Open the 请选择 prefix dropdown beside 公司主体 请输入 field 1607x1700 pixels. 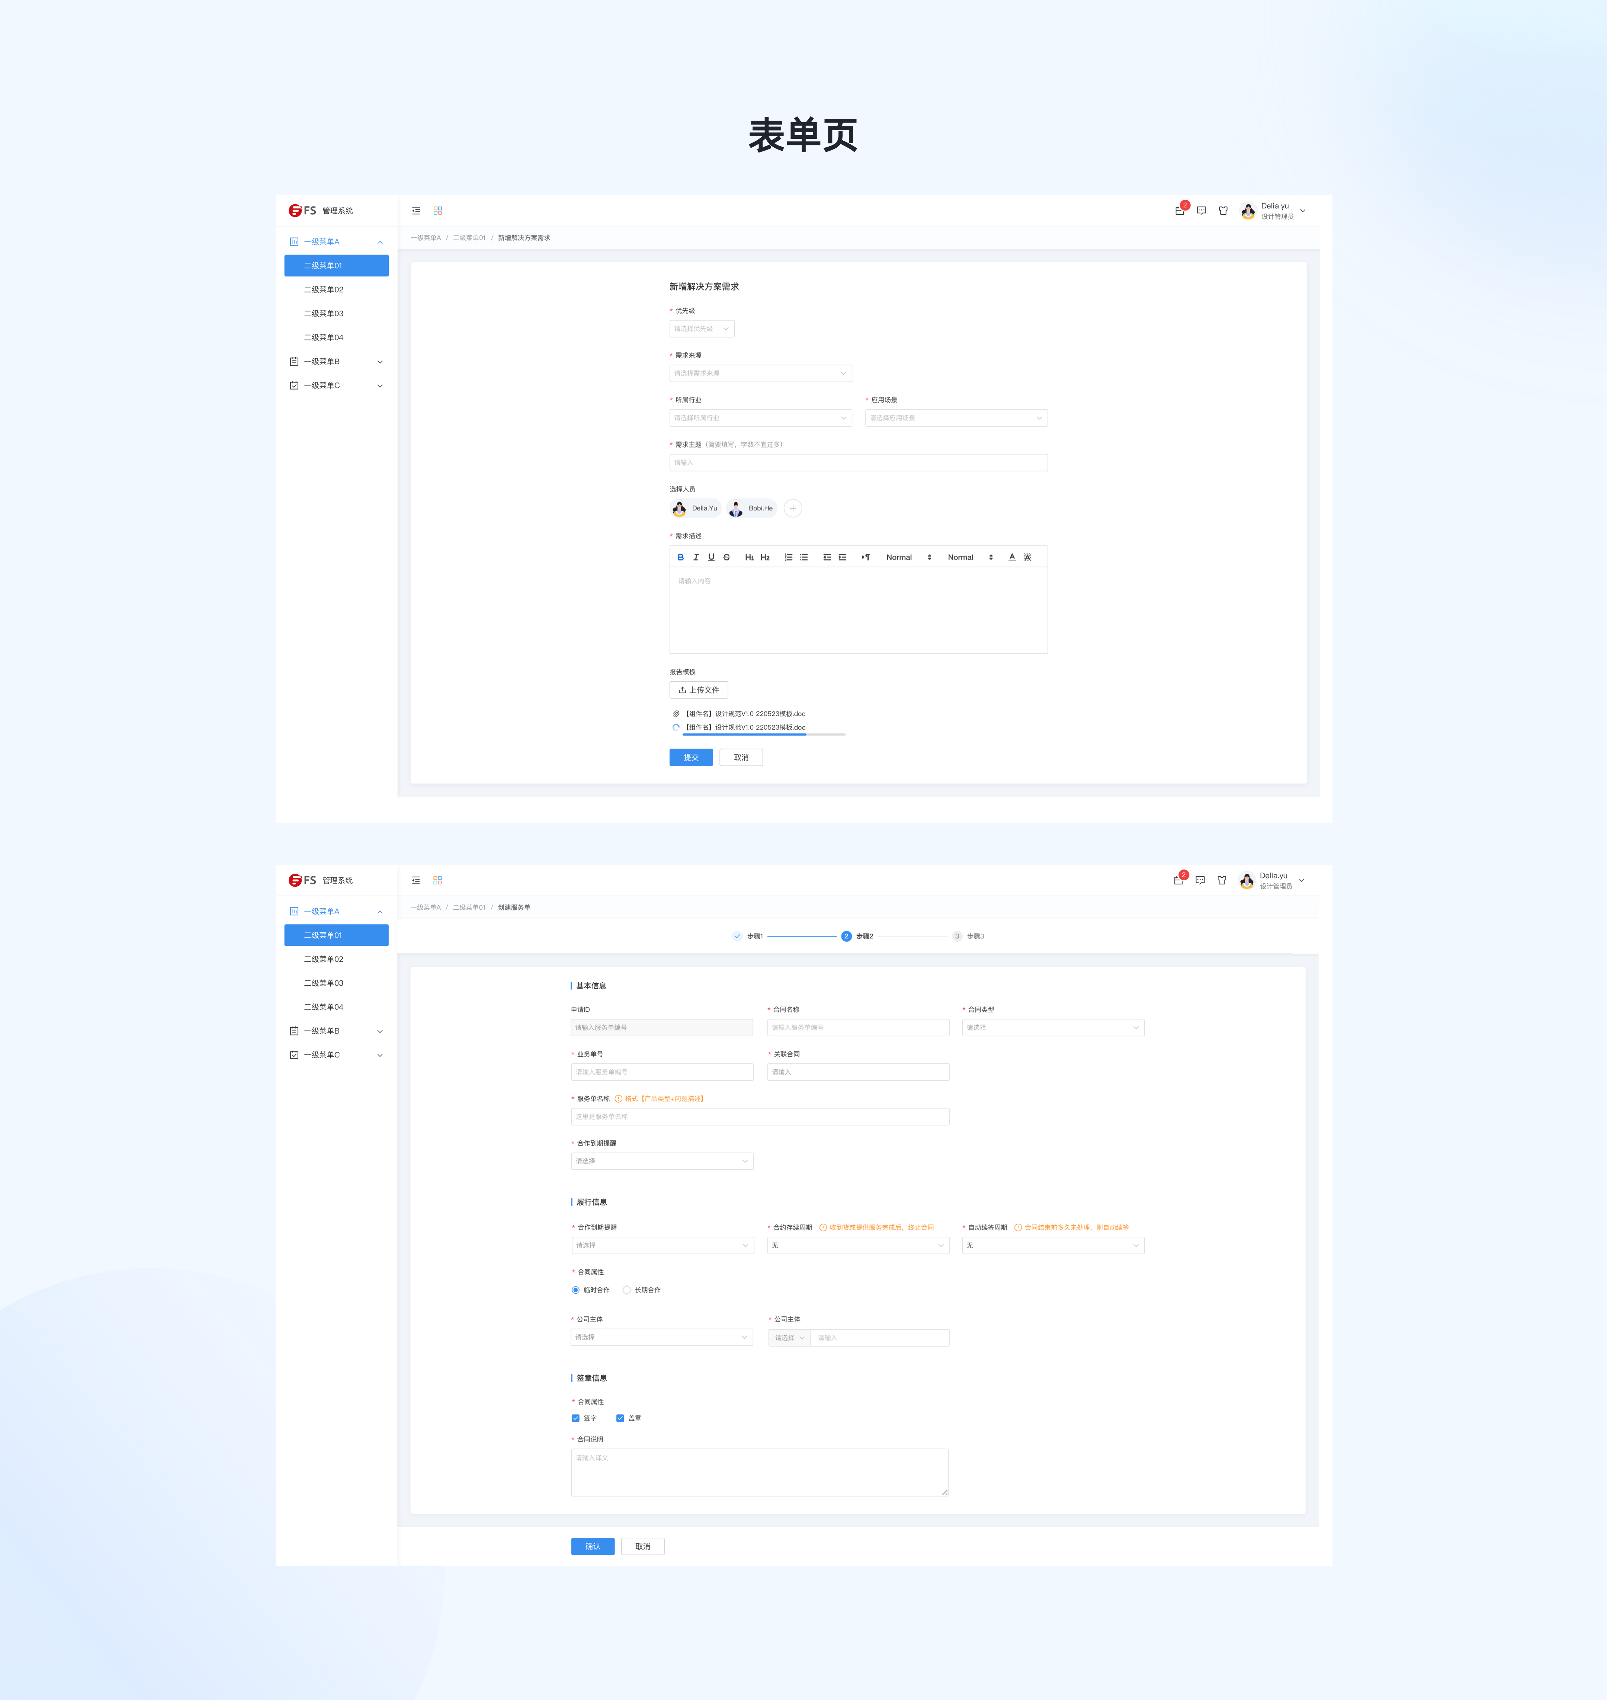click(x=789, y=1338)
